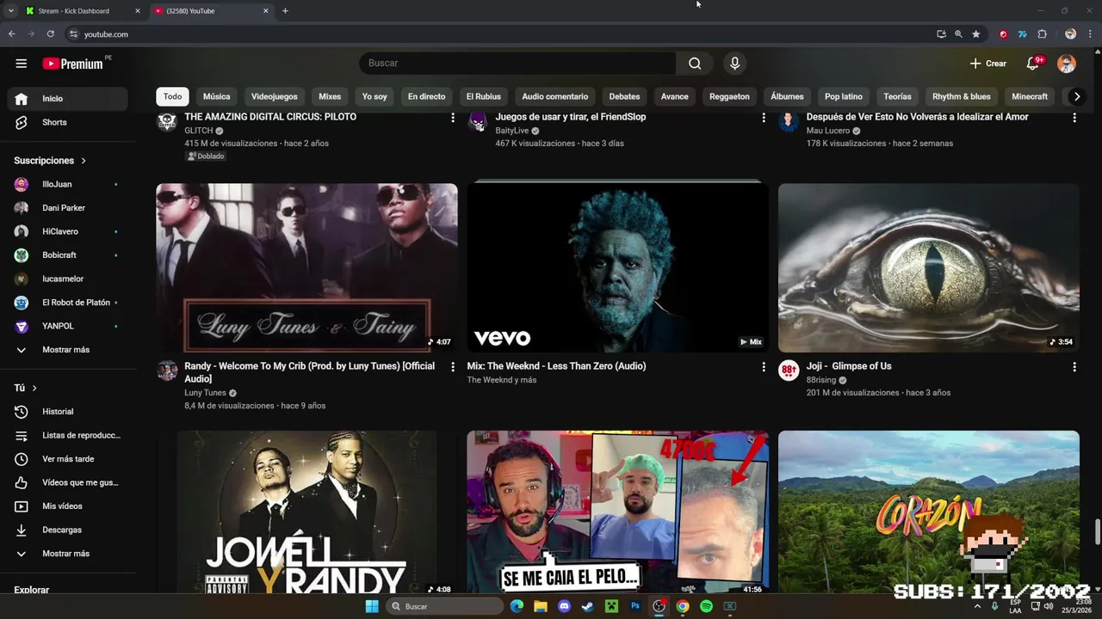Go to Inicio in sidebar
This screenshot has height=619, width=1102.
pos(67,99)
